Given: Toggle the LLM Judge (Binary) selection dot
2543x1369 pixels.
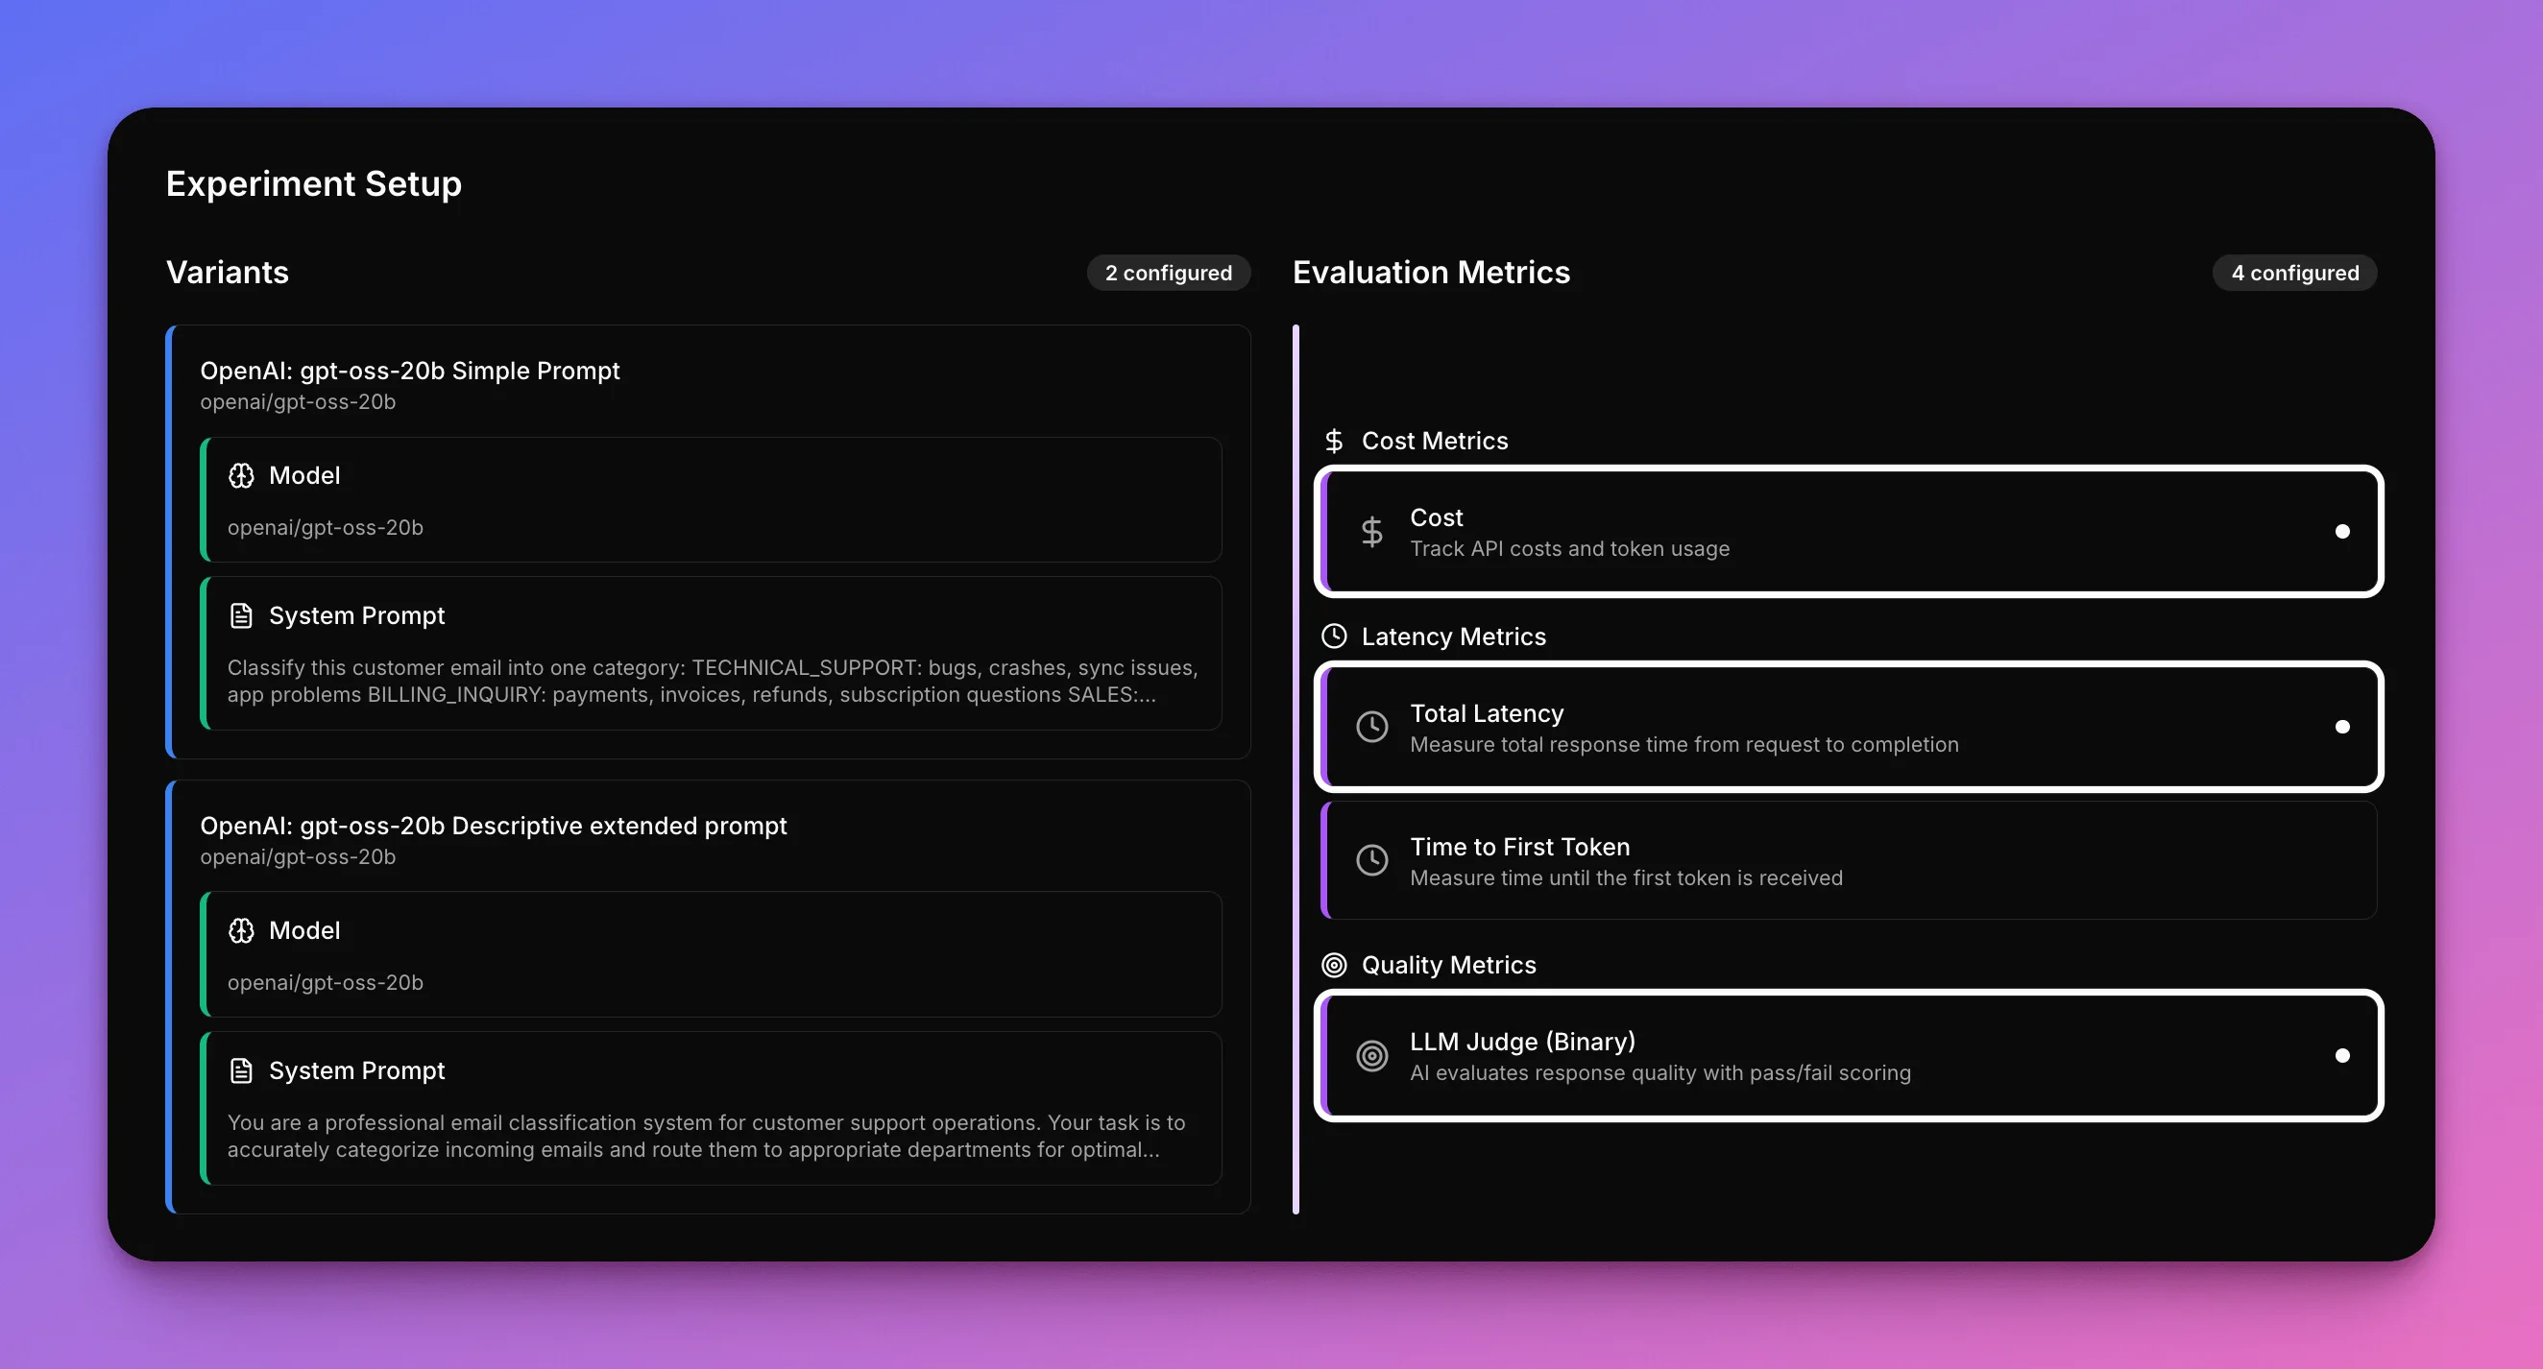Looking at the screenshot, I should point(2341,1056).
